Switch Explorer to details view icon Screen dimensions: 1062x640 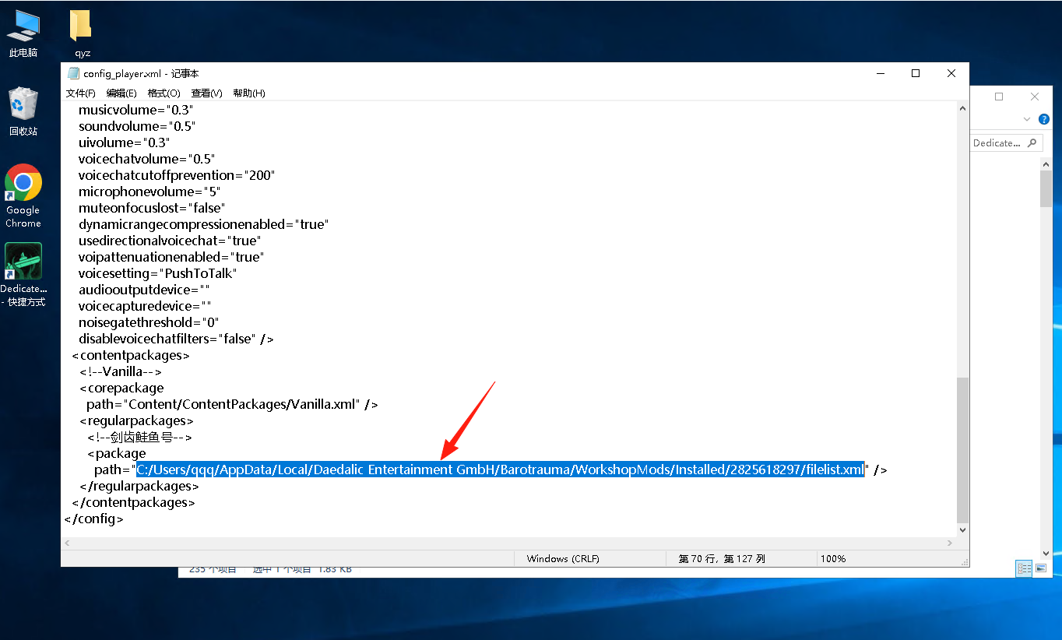click(1024, 568)
